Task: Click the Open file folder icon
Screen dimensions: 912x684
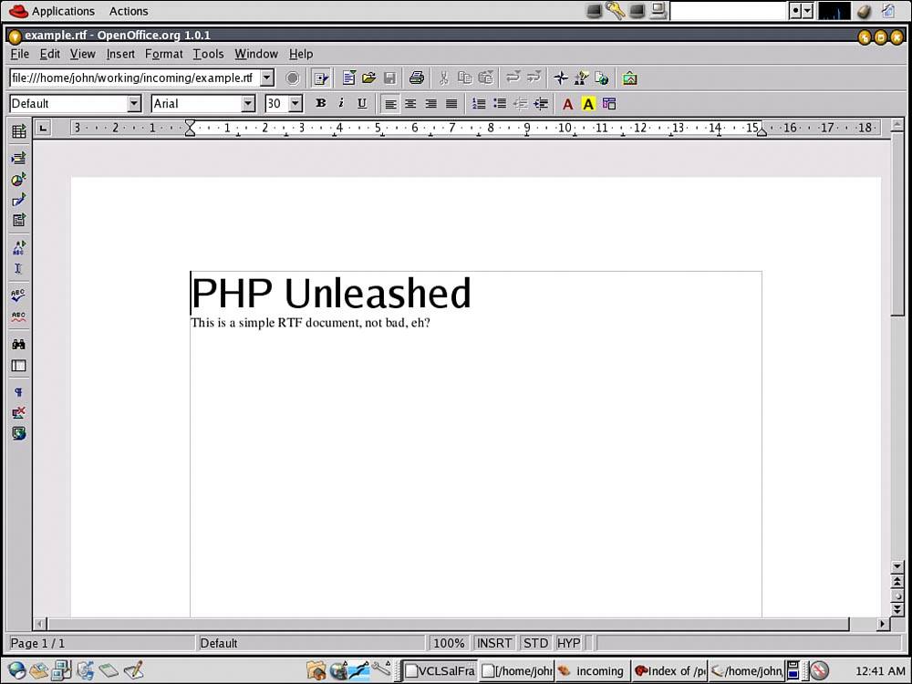Action: (369, 78)
